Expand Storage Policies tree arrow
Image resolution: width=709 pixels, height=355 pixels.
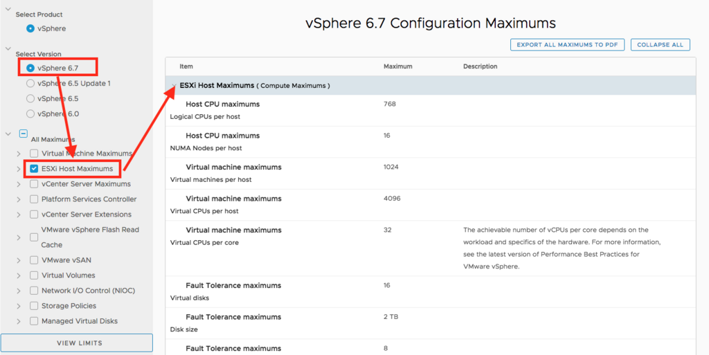19,307
